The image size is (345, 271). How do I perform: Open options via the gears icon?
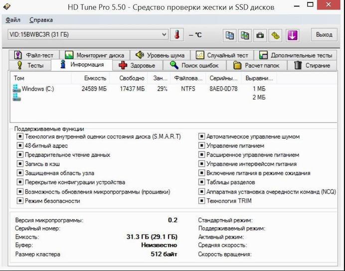pyautogui.click(x=276, y=35)
